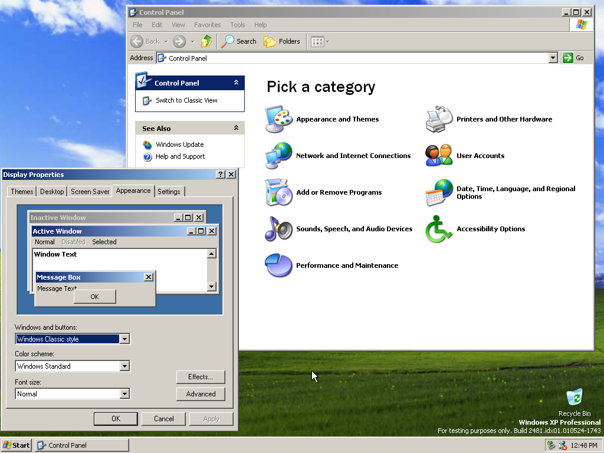Click Switch to Classic View link
Screen dimensions: 604x453
click(x=186, y=100)
